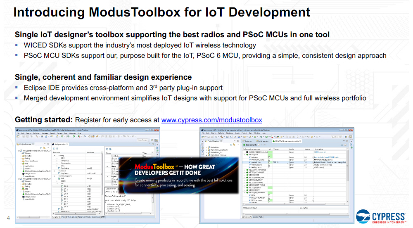Click the ModusToolbox promotional banner image
Image resolution: width=413 pixels, height=228 pixels.
[x=179, y=176]
